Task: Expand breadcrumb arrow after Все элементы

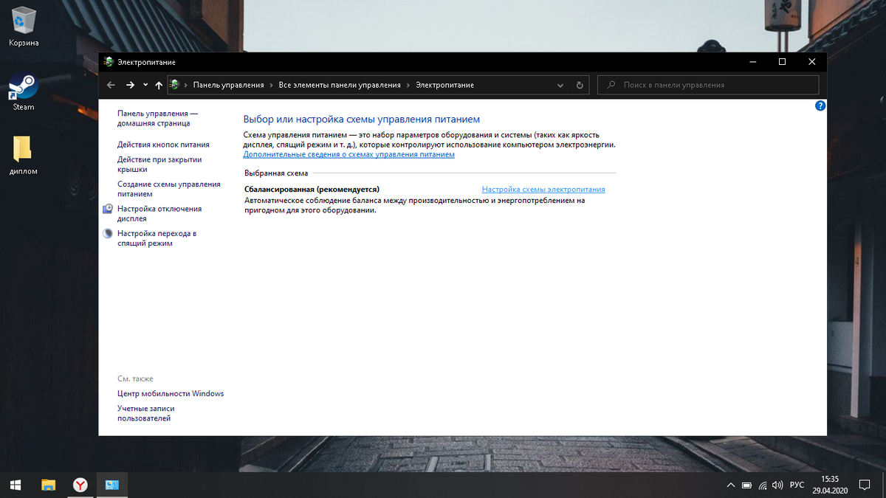Action: (408, 85)
